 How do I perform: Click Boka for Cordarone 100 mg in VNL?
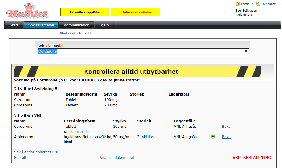226,126
